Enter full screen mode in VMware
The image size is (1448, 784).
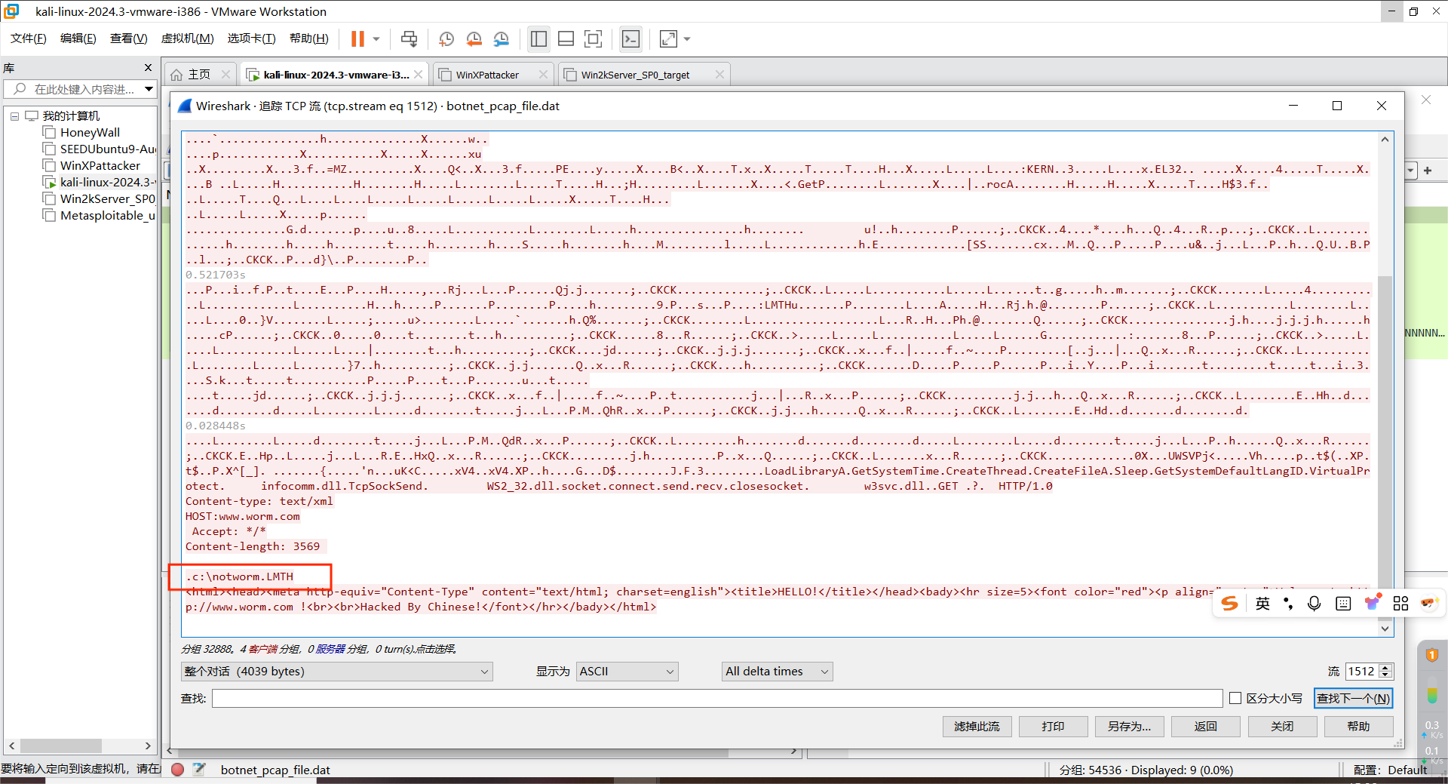point(594,39)
